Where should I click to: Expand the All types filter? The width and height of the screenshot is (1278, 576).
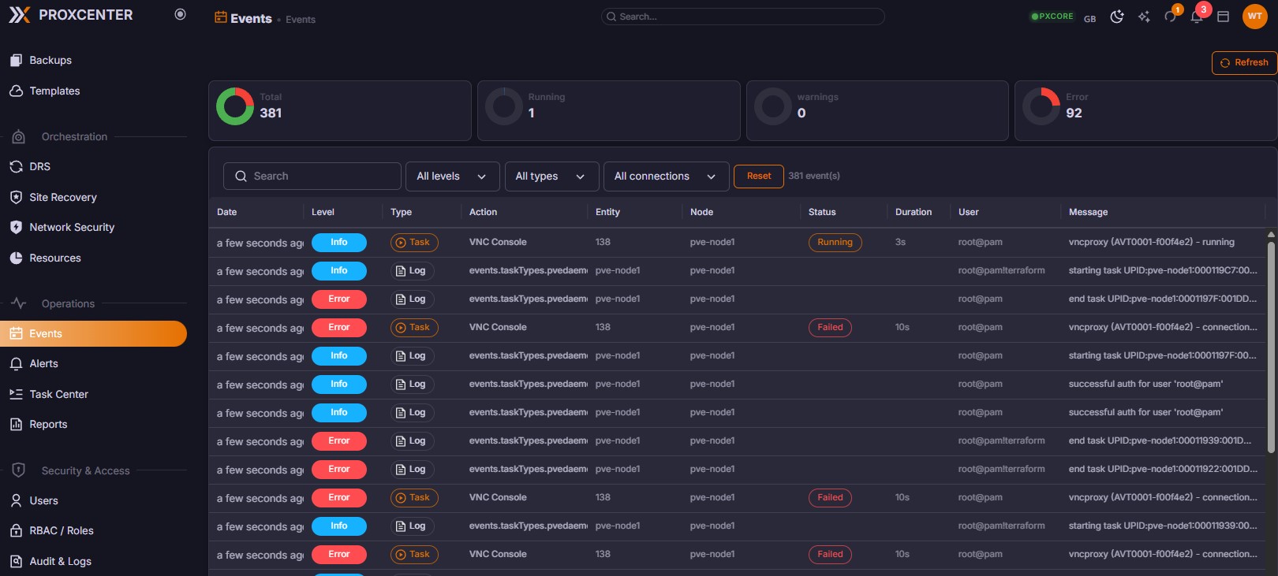(x=550, y=177)
